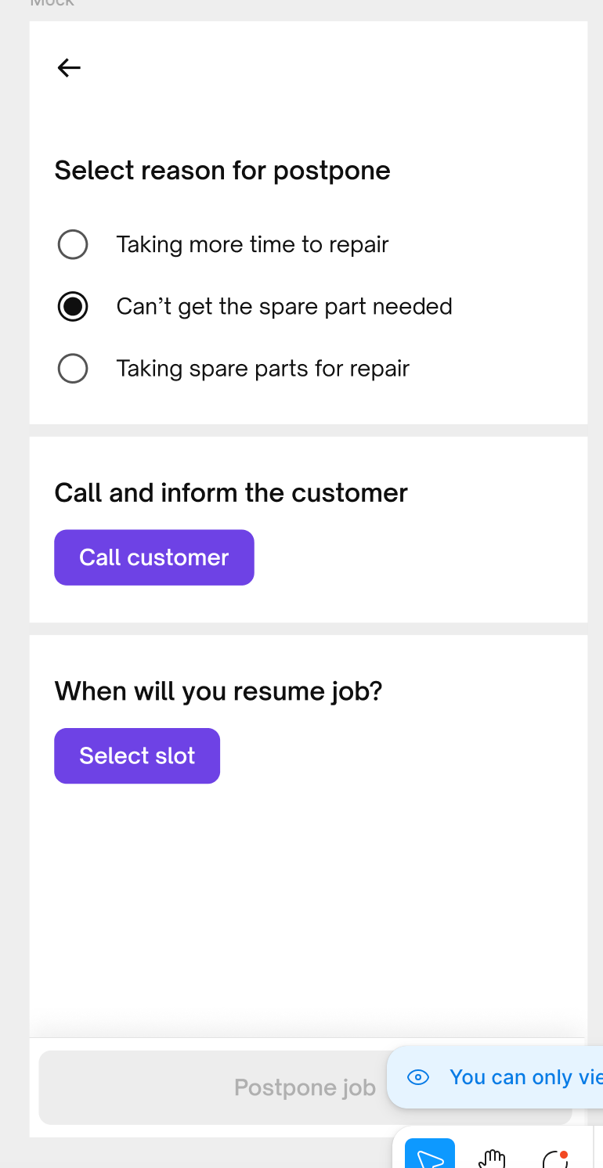Screen dimensions: 603x1168
Task: Click the 'Select reason for postpone' heading
Action: coord(222,170)
